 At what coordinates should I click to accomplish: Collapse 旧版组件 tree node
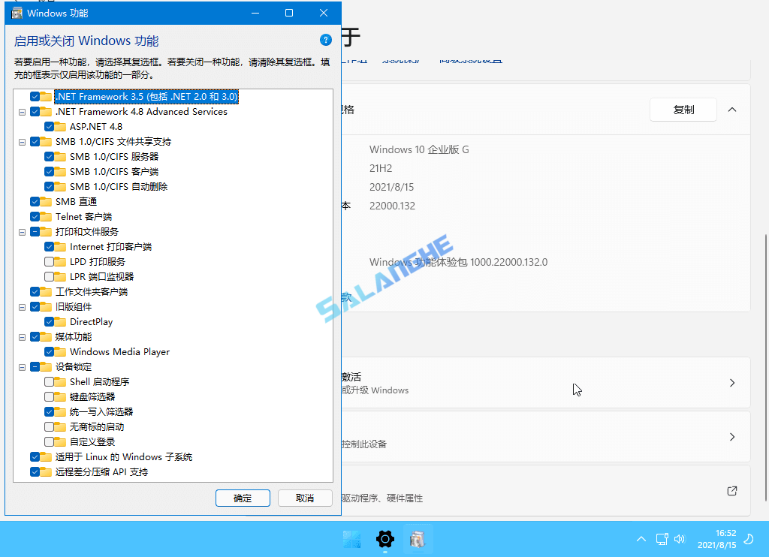pyautogui.click(x=22, y=308)
